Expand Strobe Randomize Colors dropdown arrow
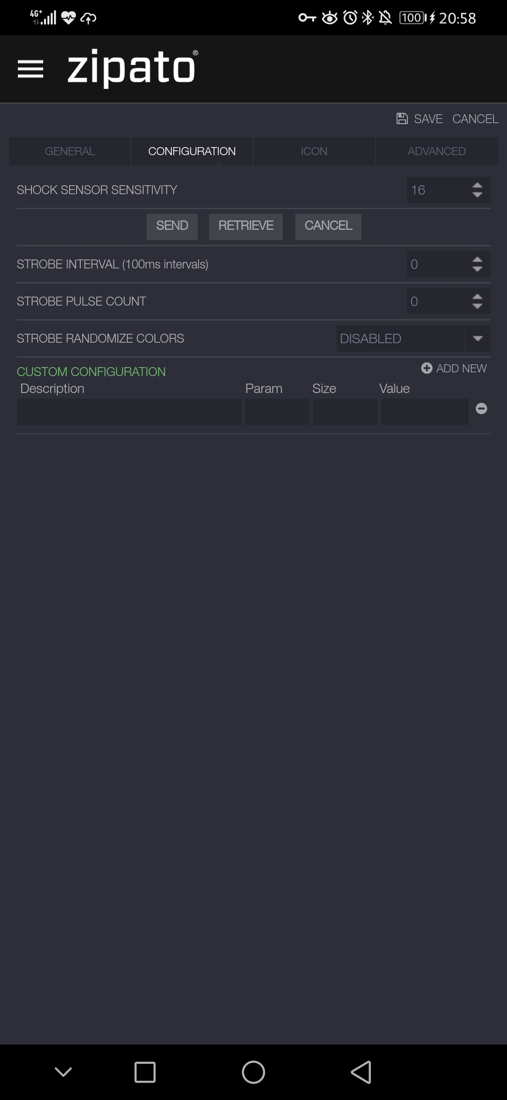507x1100 pixels. (478, 338)
